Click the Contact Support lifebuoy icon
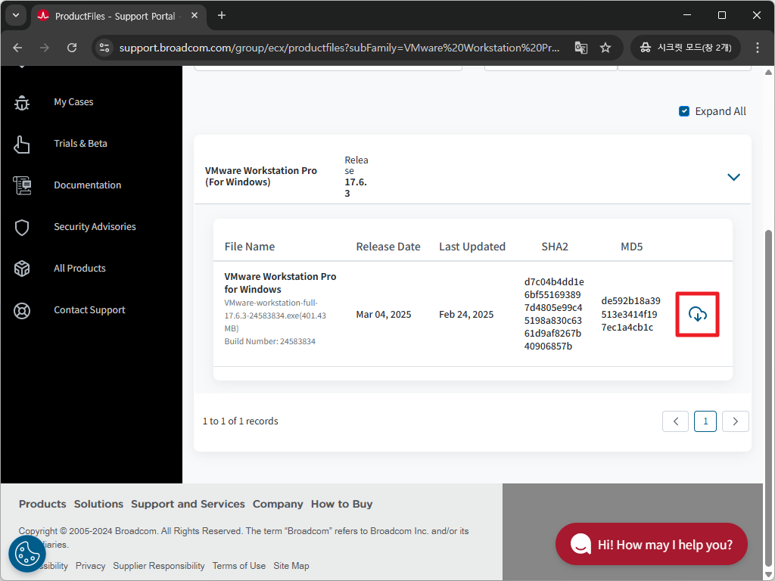 tap(22, 311)
